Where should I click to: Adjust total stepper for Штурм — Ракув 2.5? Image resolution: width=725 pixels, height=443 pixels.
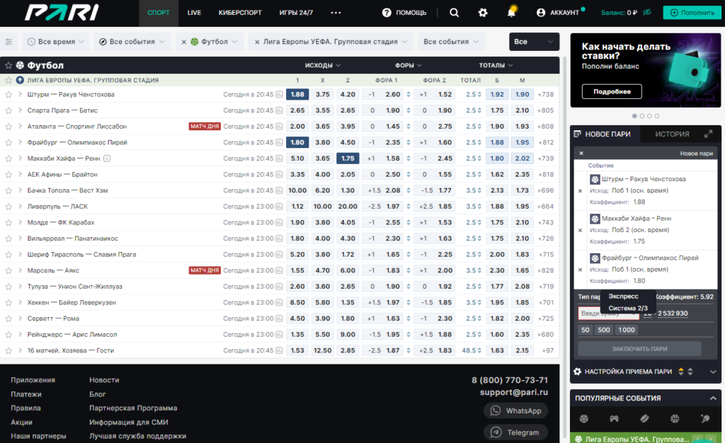coord(479,94)
